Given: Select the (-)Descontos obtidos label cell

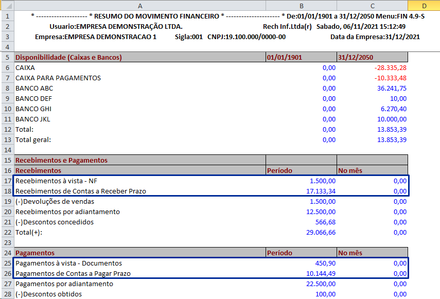Looking at the screenshot, I should click(55, 294).
